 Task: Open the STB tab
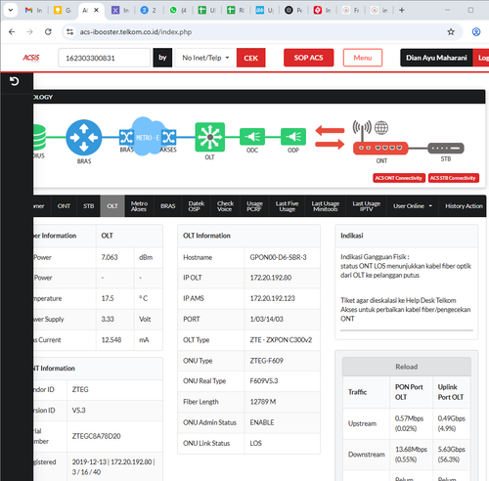click(x=88, y=206)
